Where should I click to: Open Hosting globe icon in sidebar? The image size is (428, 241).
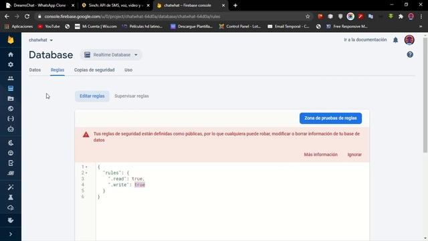click(11, 108)
